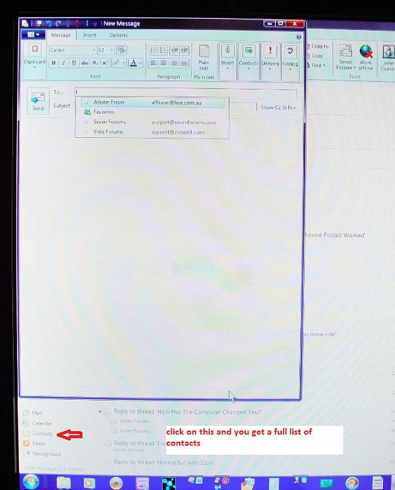Image resolution: width=395 pixels, height=490 pixels.
Task: Click the Save icon in title bar toolbar
Action: [39, 24]
